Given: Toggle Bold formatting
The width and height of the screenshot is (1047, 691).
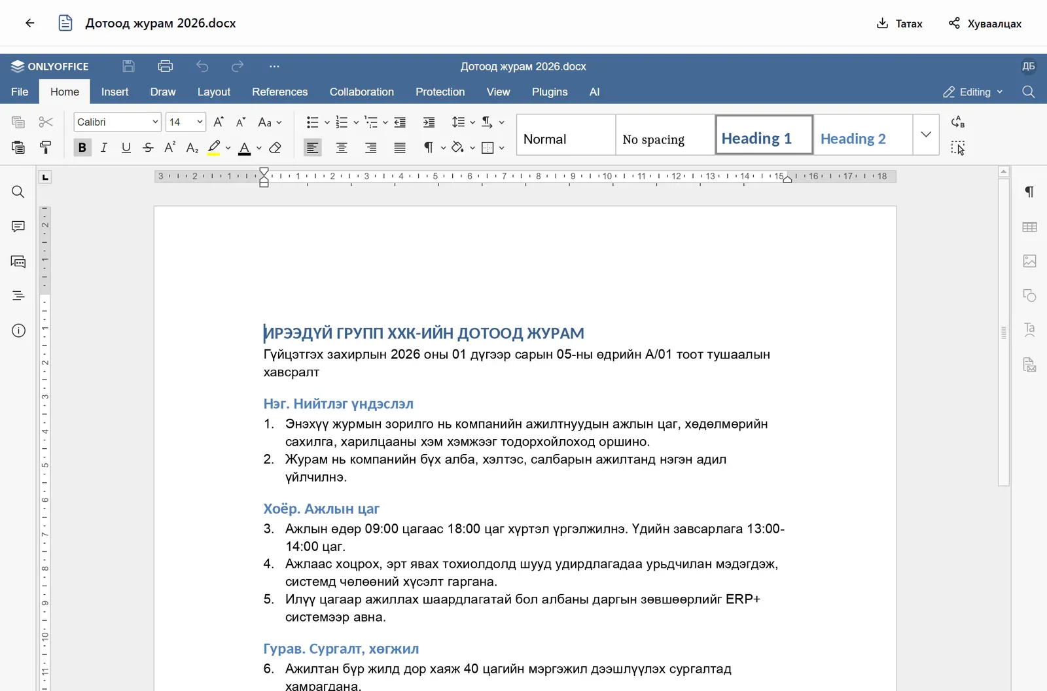Looking at the screenshot, I should pos(82,148).
